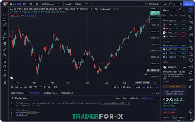Expand the Watch list name dropdown
195x122 pixels.
pos(167,10)
